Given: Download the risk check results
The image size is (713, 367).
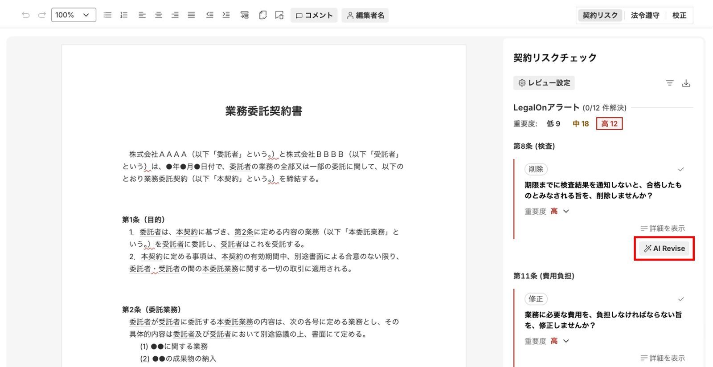Looking at the screenshot, I should [x=686, y=83].
